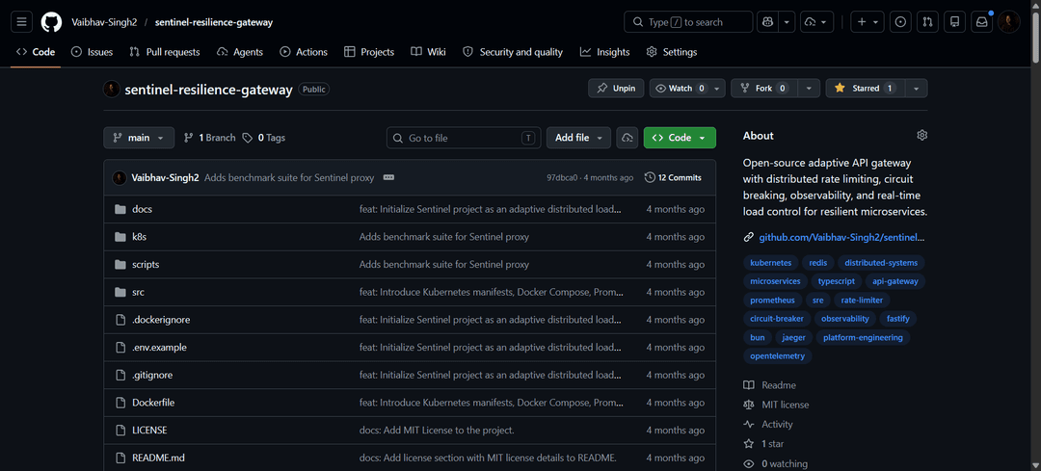Open the Wiki tab

point(428,52)
